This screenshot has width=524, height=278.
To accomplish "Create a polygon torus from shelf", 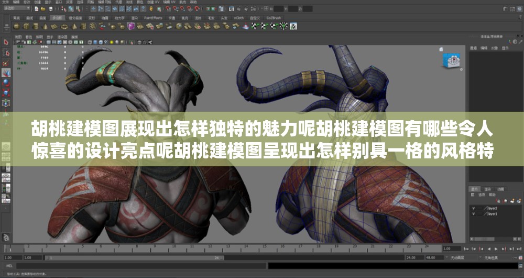I will tap(64, 26).
